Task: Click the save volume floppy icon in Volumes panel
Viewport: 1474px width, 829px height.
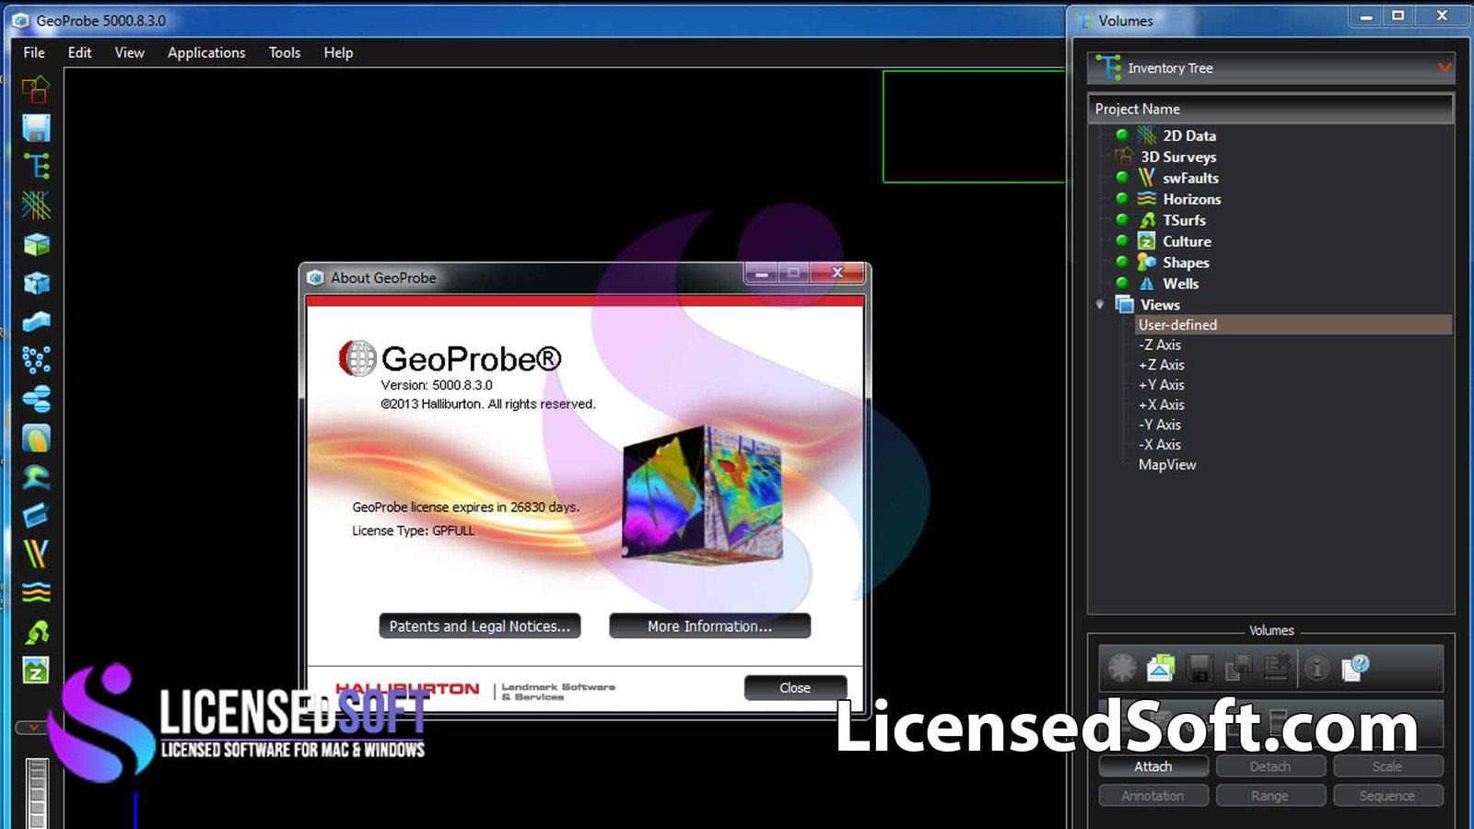Action: pyautogui.click(x=1199, y=668)
